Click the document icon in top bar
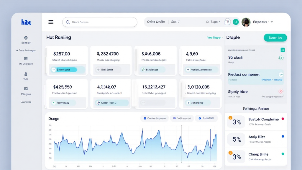Screen dimensions: 302x170 pos(227,22)
